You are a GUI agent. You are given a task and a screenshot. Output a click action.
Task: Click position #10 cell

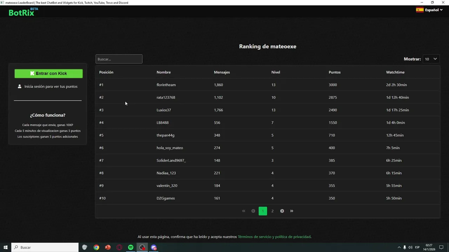[x=102, y=198]
